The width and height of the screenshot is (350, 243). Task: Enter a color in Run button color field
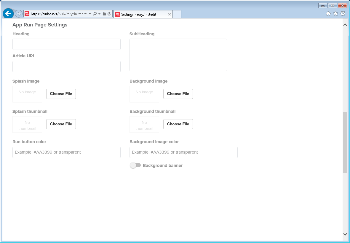pyautogui.click(x=66, y=152)
